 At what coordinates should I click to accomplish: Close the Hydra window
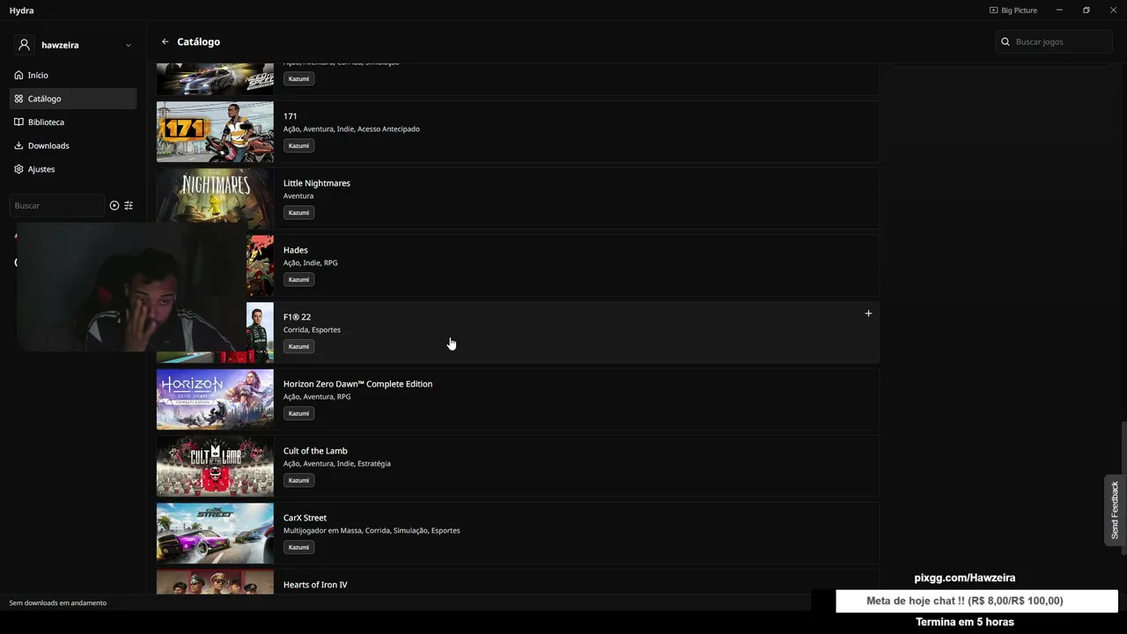click(1113, 11)
